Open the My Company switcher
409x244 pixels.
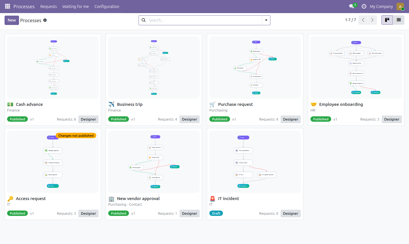coord(381,6)
